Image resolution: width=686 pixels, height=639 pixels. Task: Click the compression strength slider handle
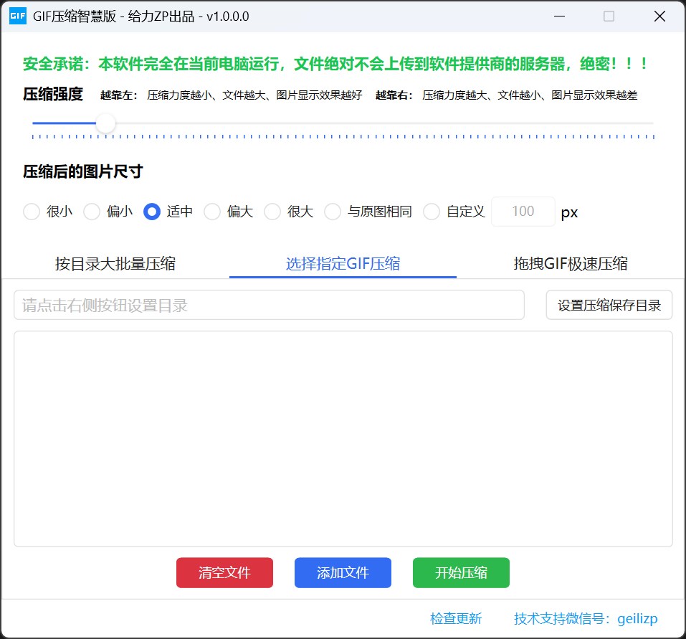(x=106, y=123)
